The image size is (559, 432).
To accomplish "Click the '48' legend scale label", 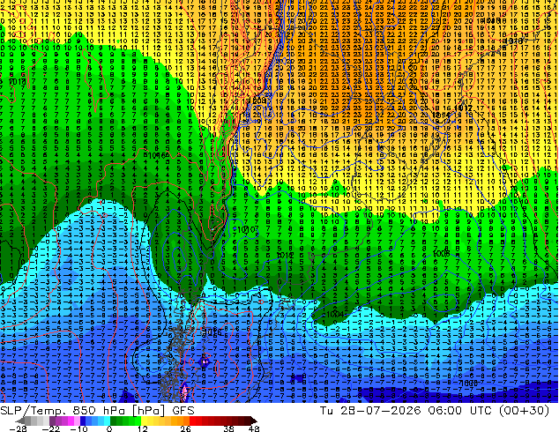I will pos(254,428).
